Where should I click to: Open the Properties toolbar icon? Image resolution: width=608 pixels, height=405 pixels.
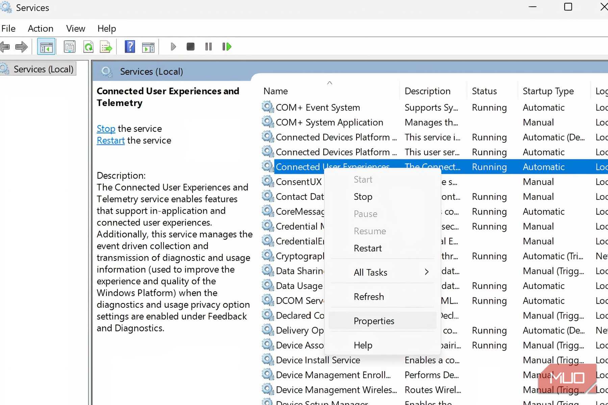(70, 47)
